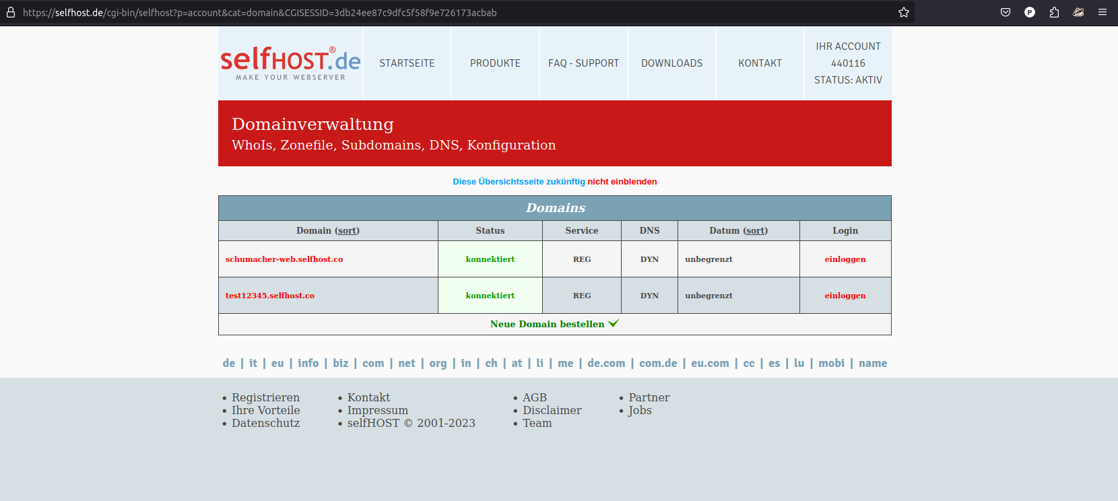Viewport: 1118px width, 501px height.
Task: Open the Impressum footer link
Action: [377, 410]
